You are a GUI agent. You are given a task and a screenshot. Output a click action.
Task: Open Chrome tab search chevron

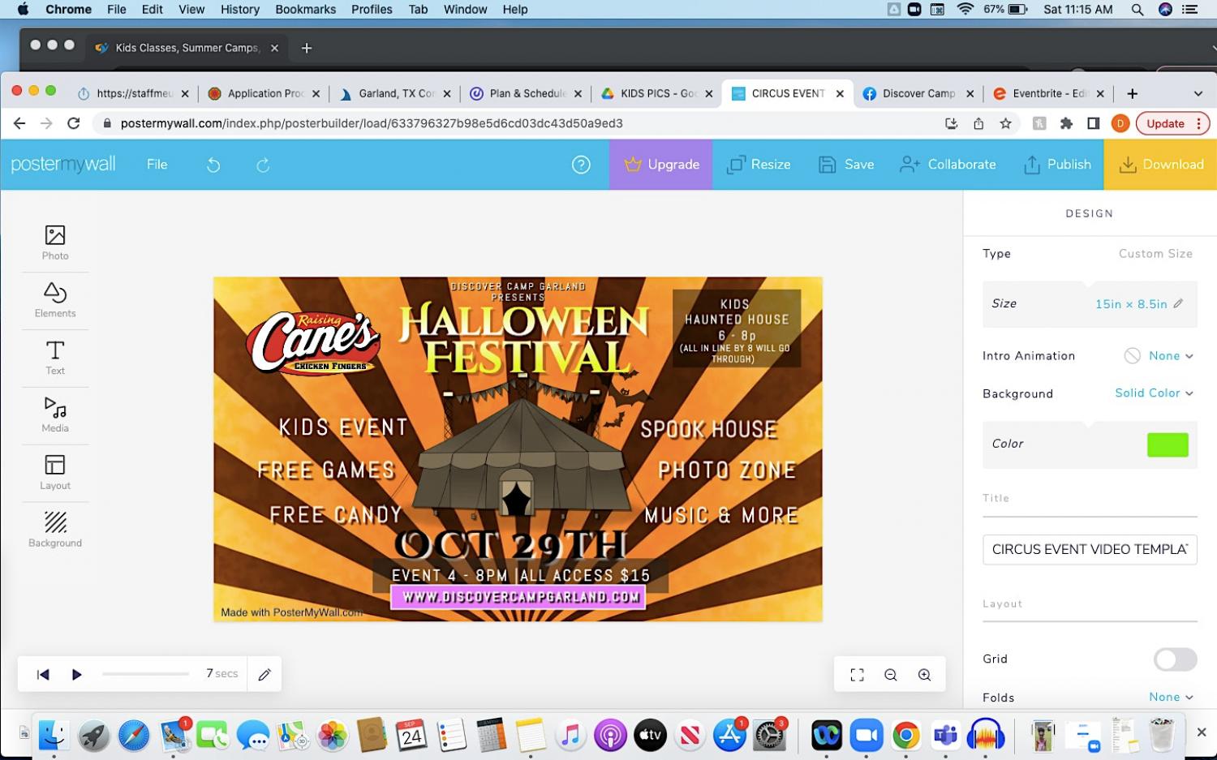tap(1198, 93)
